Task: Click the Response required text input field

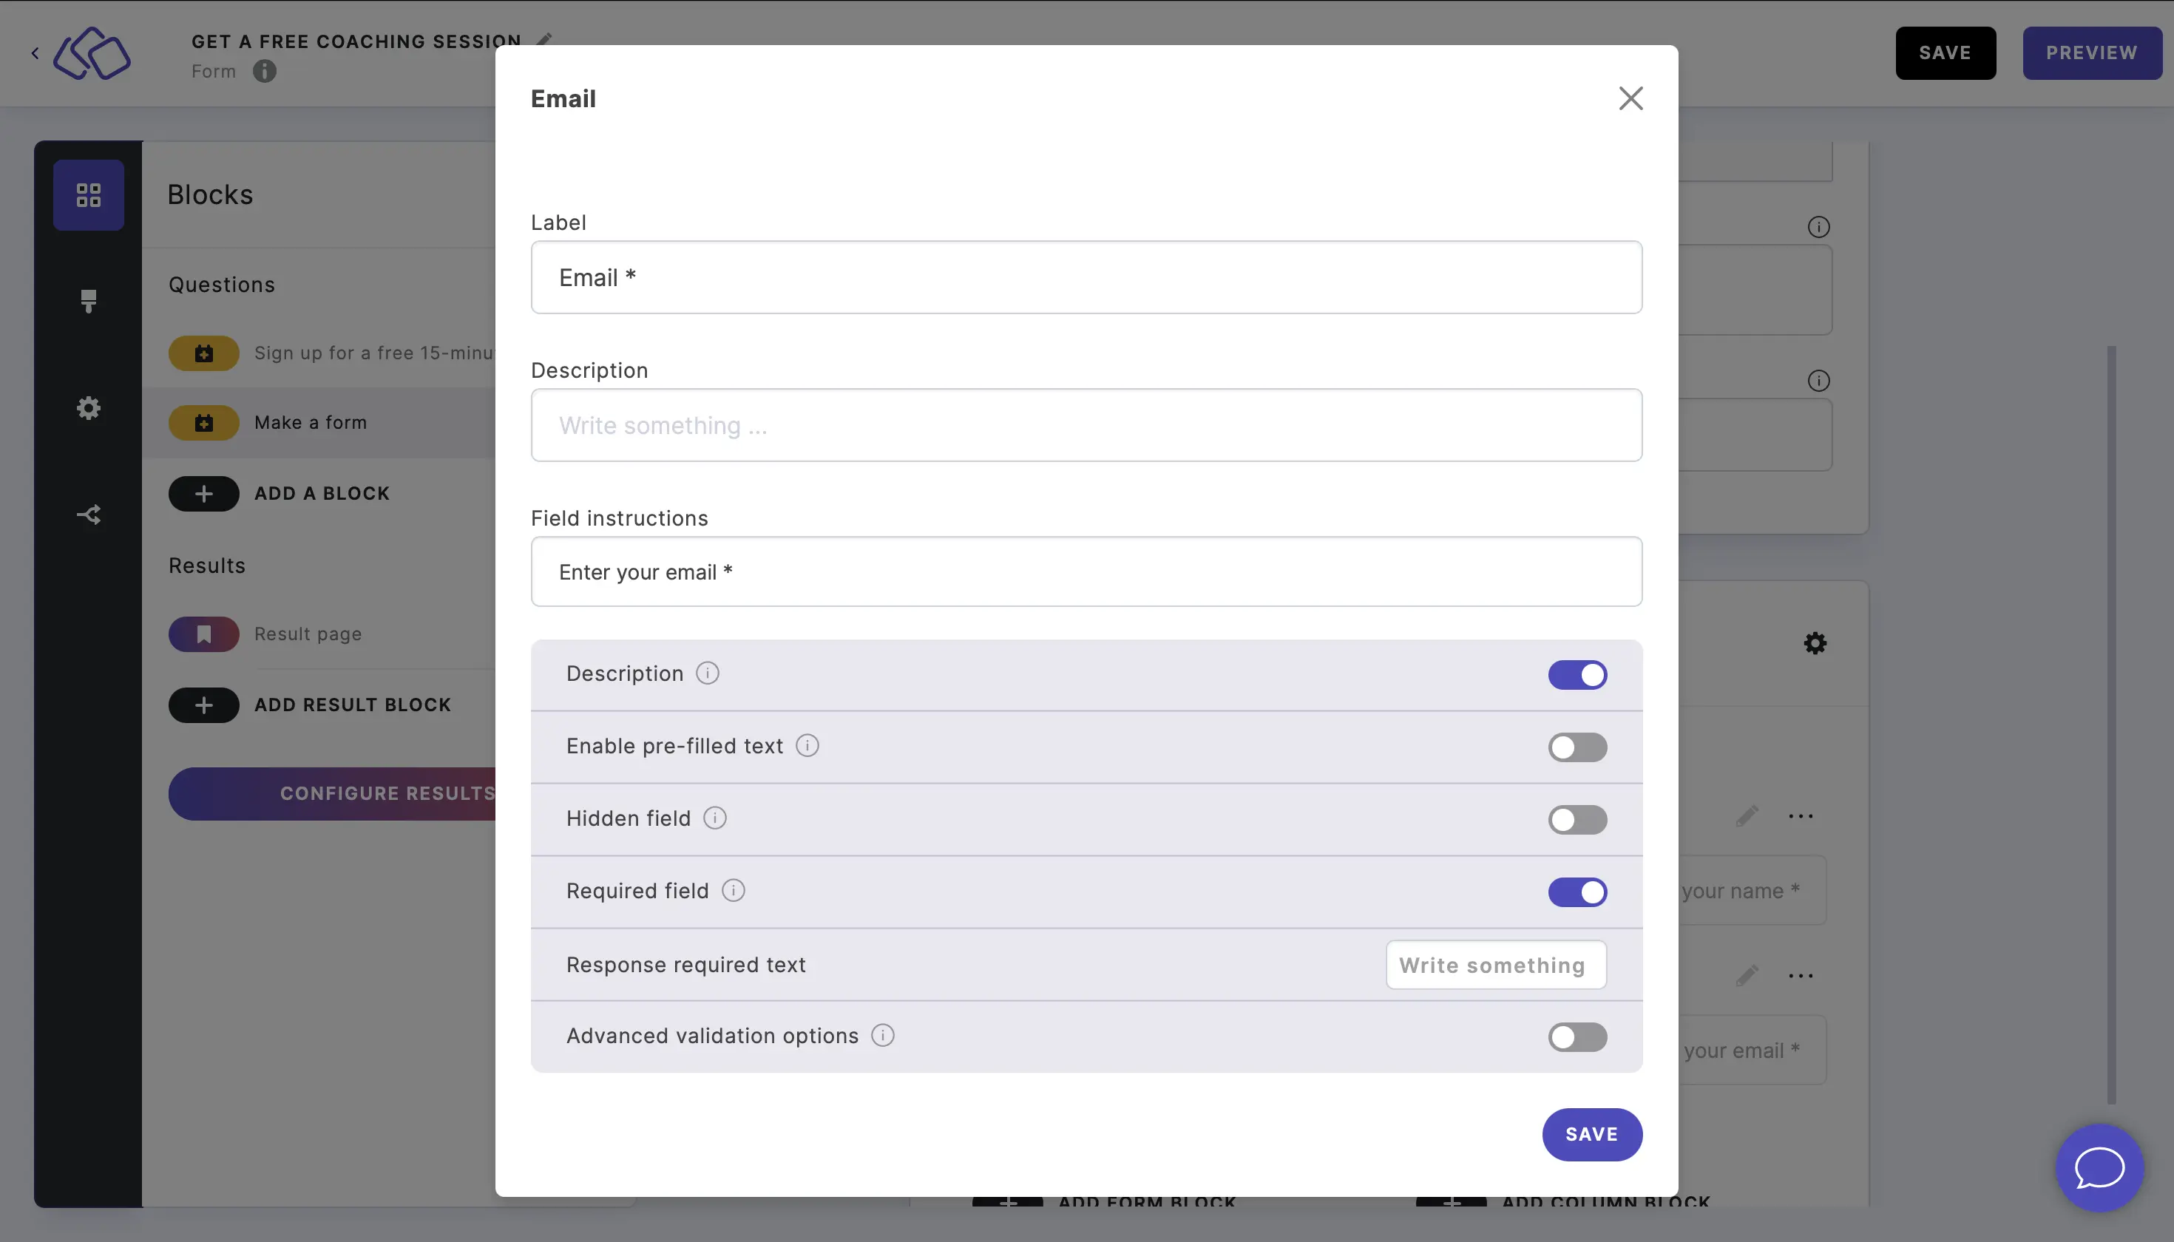Action: 1491,964
